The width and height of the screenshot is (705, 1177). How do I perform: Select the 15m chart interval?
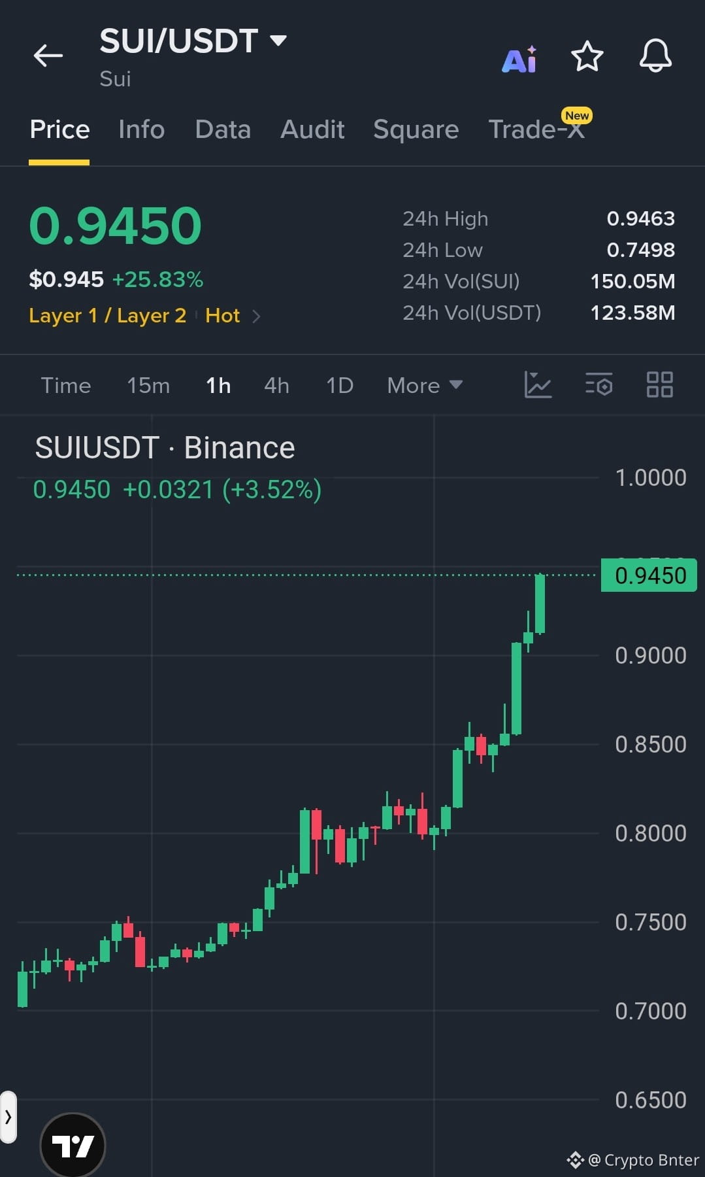[148, 385]
